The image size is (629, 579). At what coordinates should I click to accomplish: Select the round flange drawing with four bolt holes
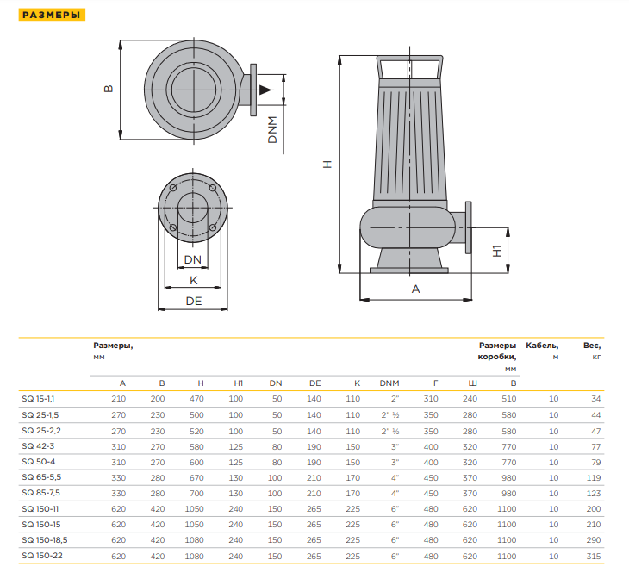pyautogui.click(x=193, y=208)
